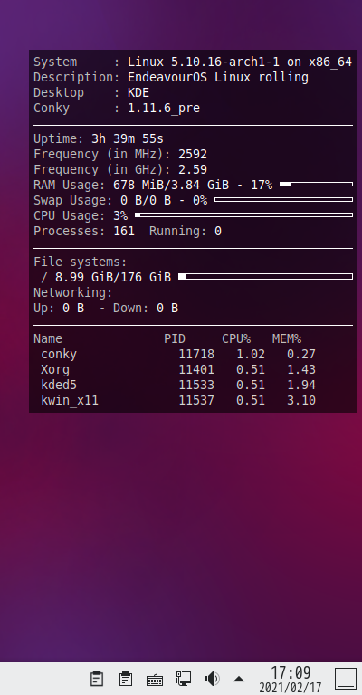Open the keyboard layout tray icon
Screen dimensions: 362x695
(155, 679)
